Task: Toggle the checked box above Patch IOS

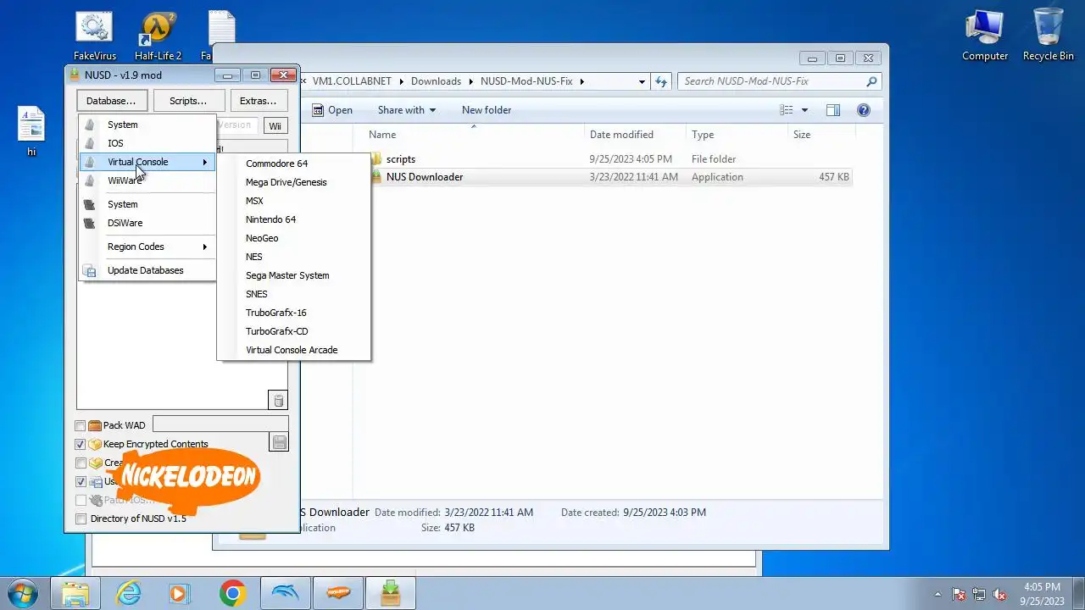Action: [81, 481]
